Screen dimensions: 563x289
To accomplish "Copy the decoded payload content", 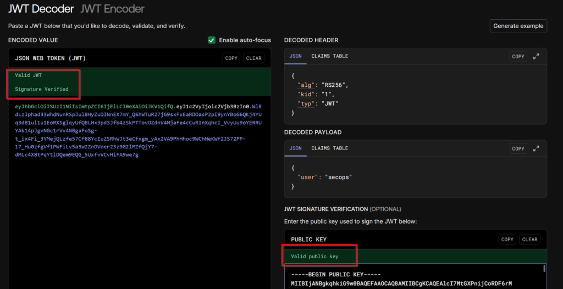I will coord(518,148).
